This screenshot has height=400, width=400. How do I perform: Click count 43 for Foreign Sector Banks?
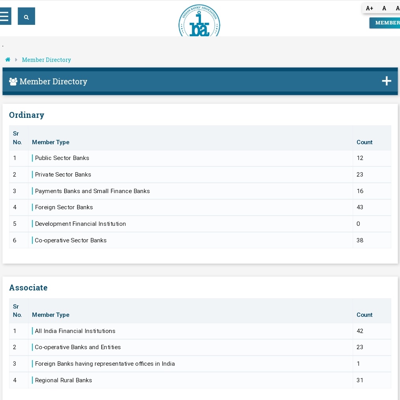pyautogui.click(x=360, y=207)
